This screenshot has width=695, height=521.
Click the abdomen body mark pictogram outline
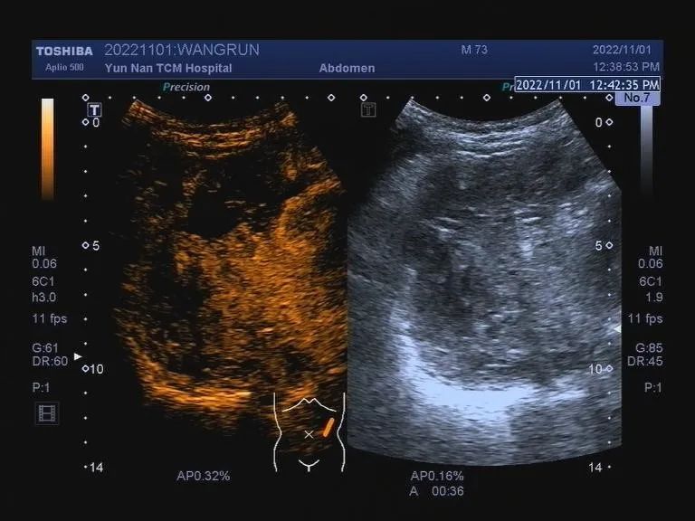[x=309, y=432]
